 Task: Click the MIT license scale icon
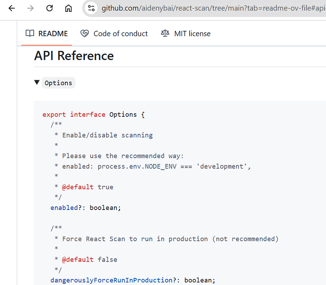pos(165,33)
